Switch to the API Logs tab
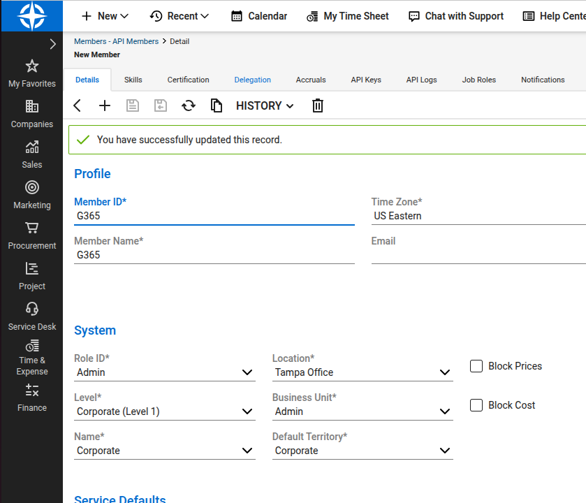Image resolution: width=586 pixels, height=503 pixels. click(x=421, y=80)
